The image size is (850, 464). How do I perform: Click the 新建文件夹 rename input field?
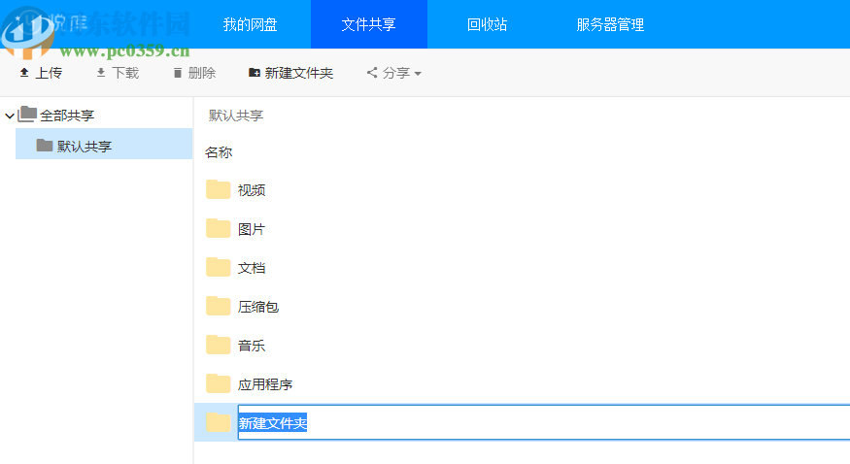pyautogui.click(x=544, y=421)
